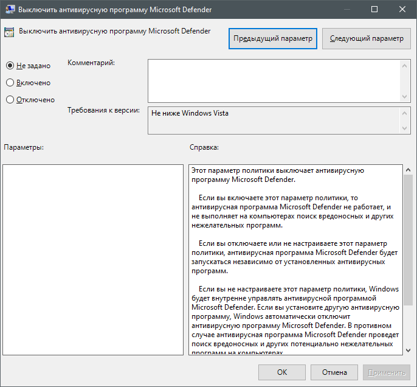
Task: Click the first help paragraph "Этот параметр политики"
Action: point(278,175)
